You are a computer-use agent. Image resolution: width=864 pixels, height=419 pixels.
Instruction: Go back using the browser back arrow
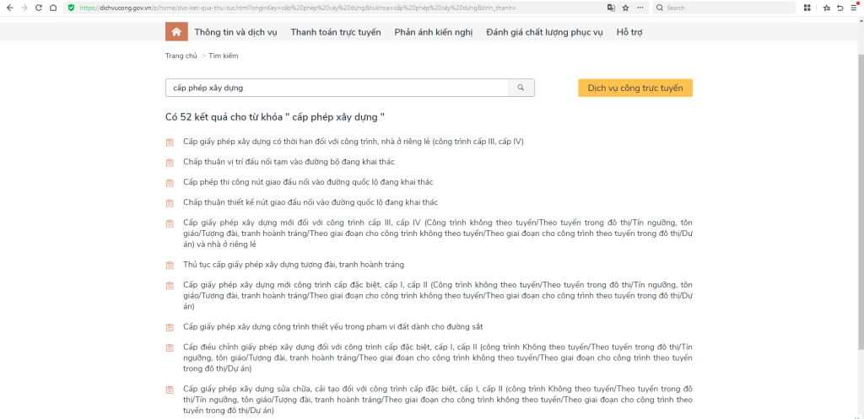click(8, 8)
